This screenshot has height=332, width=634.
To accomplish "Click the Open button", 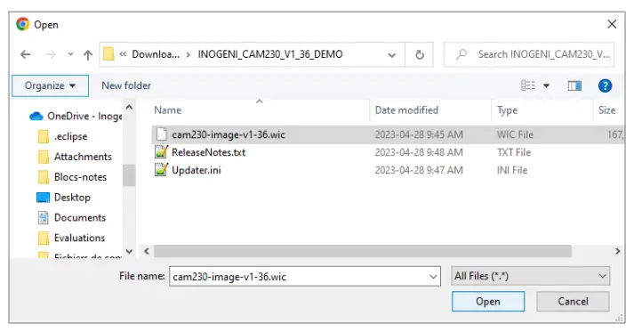I will pos(488,302).
